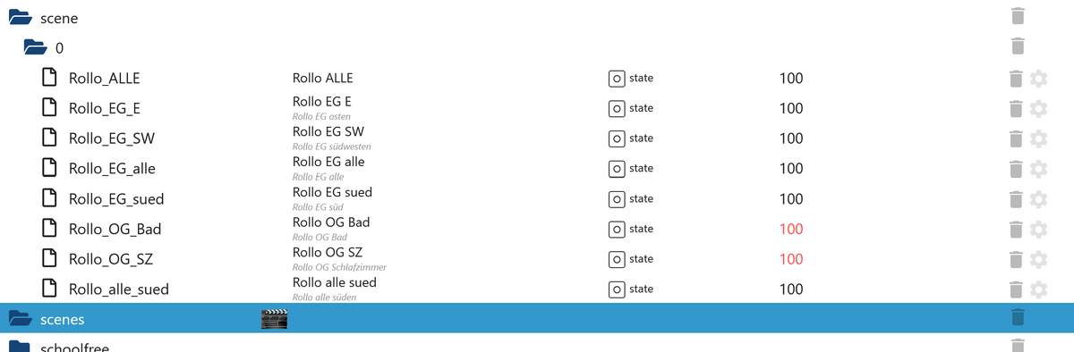Viewport: 1074px width, 352px height.
Task: Open settings gear for Rollo_EG_E
Action: (1038, 109)
